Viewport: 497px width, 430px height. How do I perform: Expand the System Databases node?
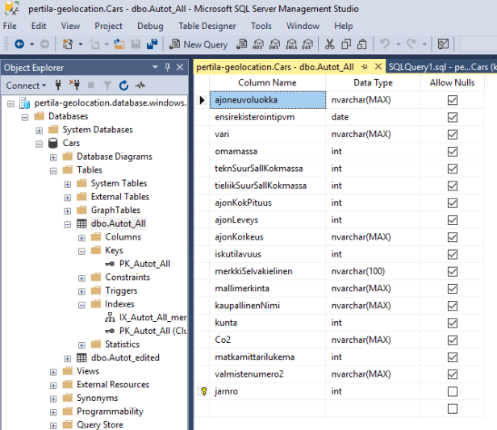(x=39, y=131)
